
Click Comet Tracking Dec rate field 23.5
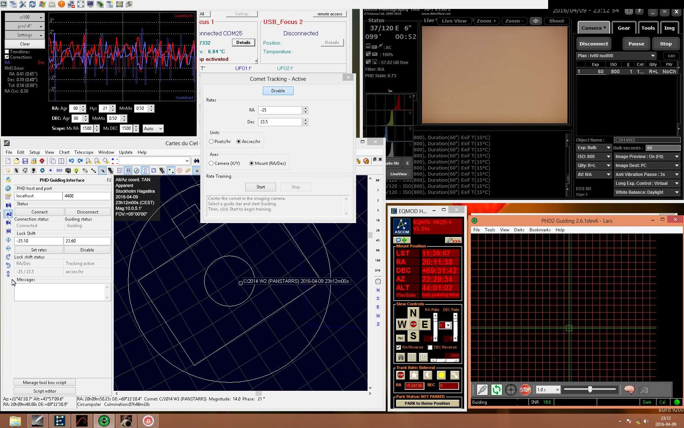(280, 122)
